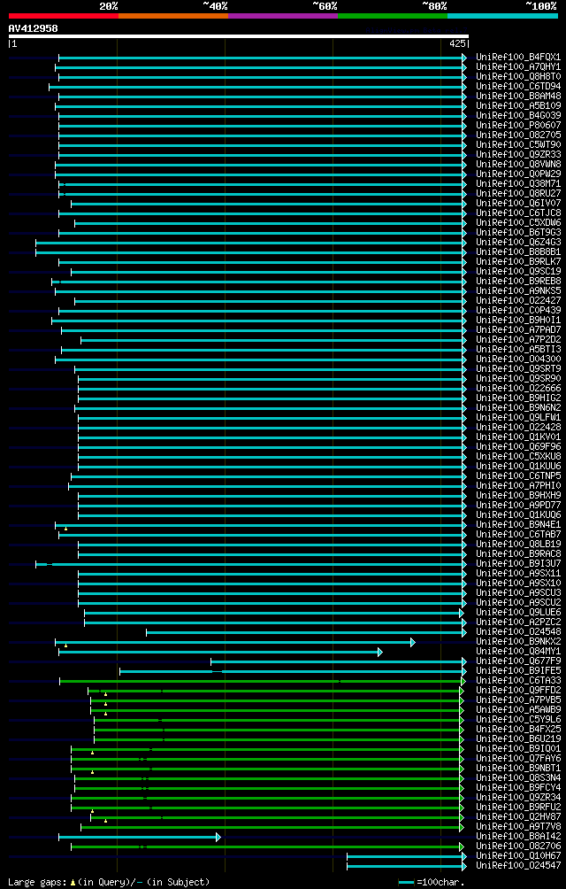The width and height of the screenshot is (566, 889).
Task: Select the UniRef100_C6TJC8 label
Action: 518,213
